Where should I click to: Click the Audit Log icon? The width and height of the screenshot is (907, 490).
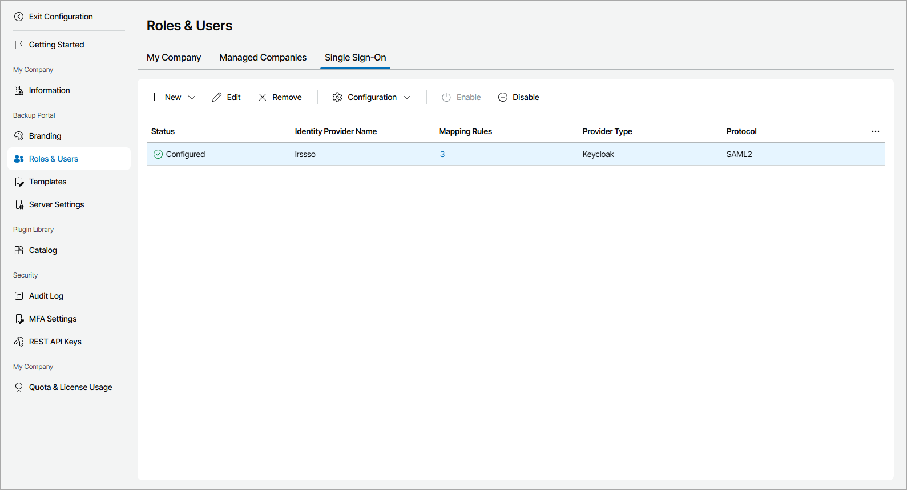click(19, 296)
